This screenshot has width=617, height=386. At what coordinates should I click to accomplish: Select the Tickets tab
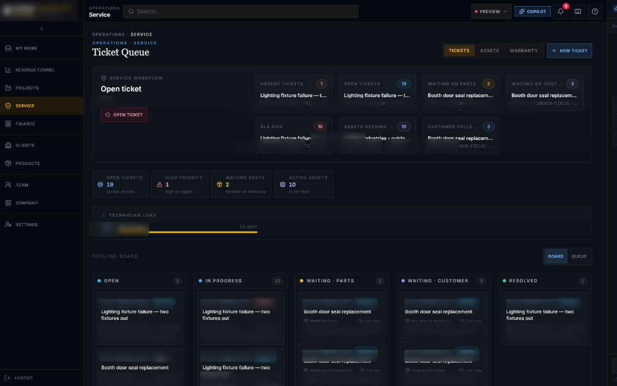pyautogui.click(x=459, y=51)
